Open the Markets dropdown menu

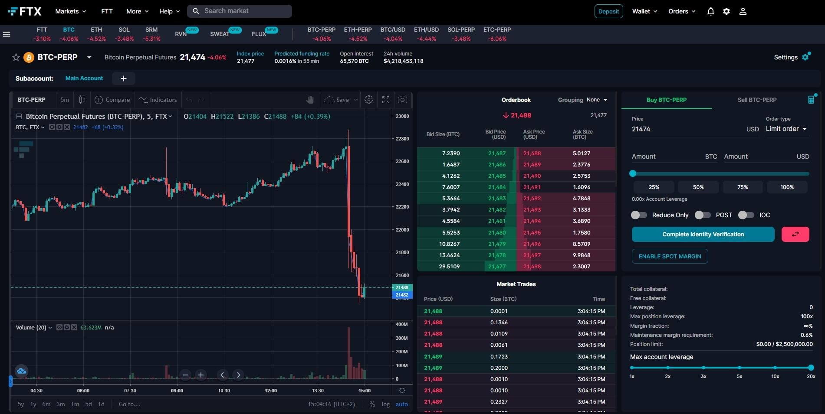(71, 11)
